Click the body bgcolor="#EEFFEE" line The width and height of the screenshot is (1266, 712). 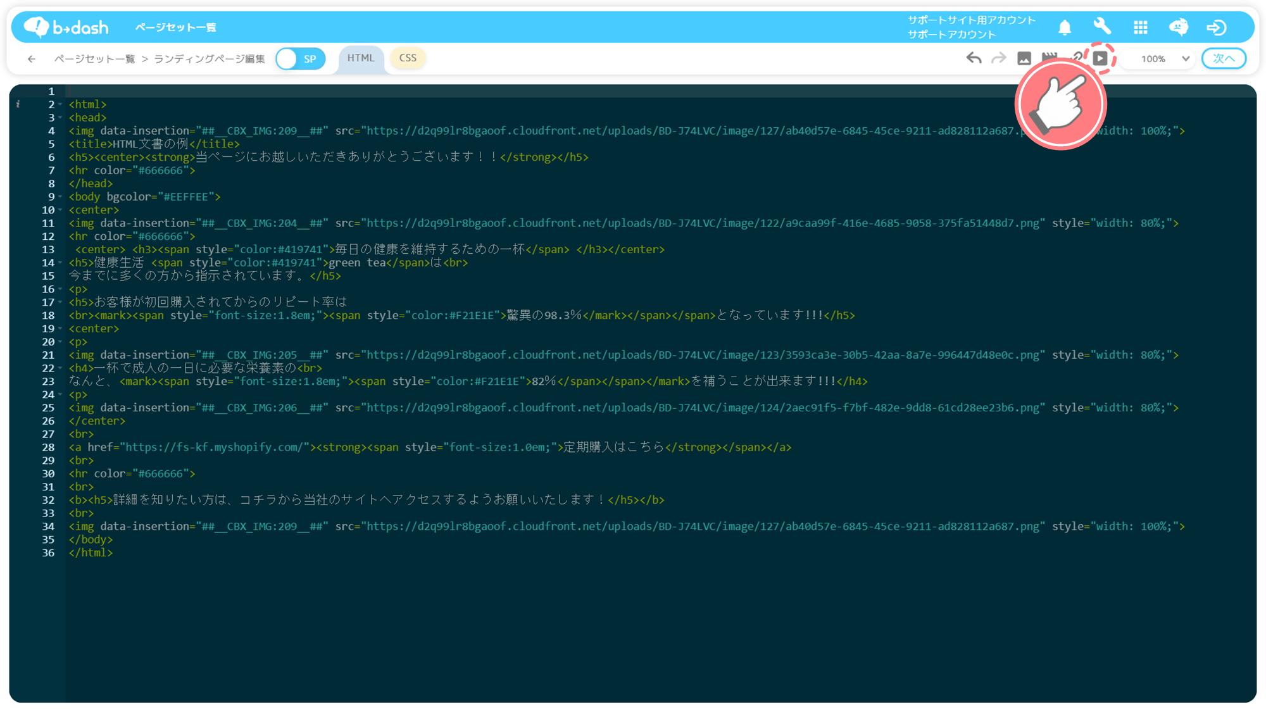(144, 197)
